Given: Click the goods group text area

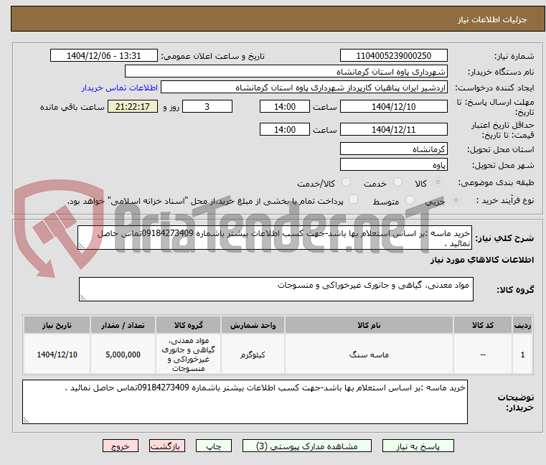Looking at the screenshot, I should coord(276,289).
